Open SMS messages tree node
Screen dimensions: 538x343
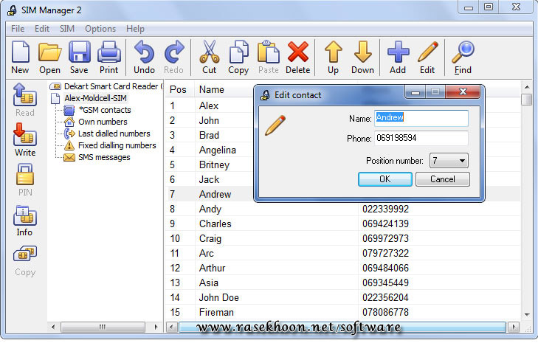(104, 157)
